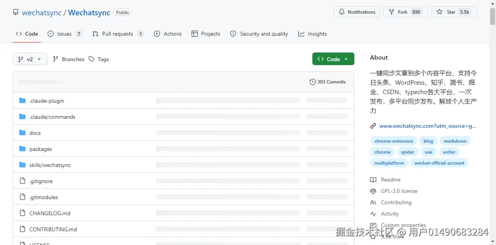Open the v2 branch selector dropdown
This screenshot has width=496, height=245.
tap(30, 59)
